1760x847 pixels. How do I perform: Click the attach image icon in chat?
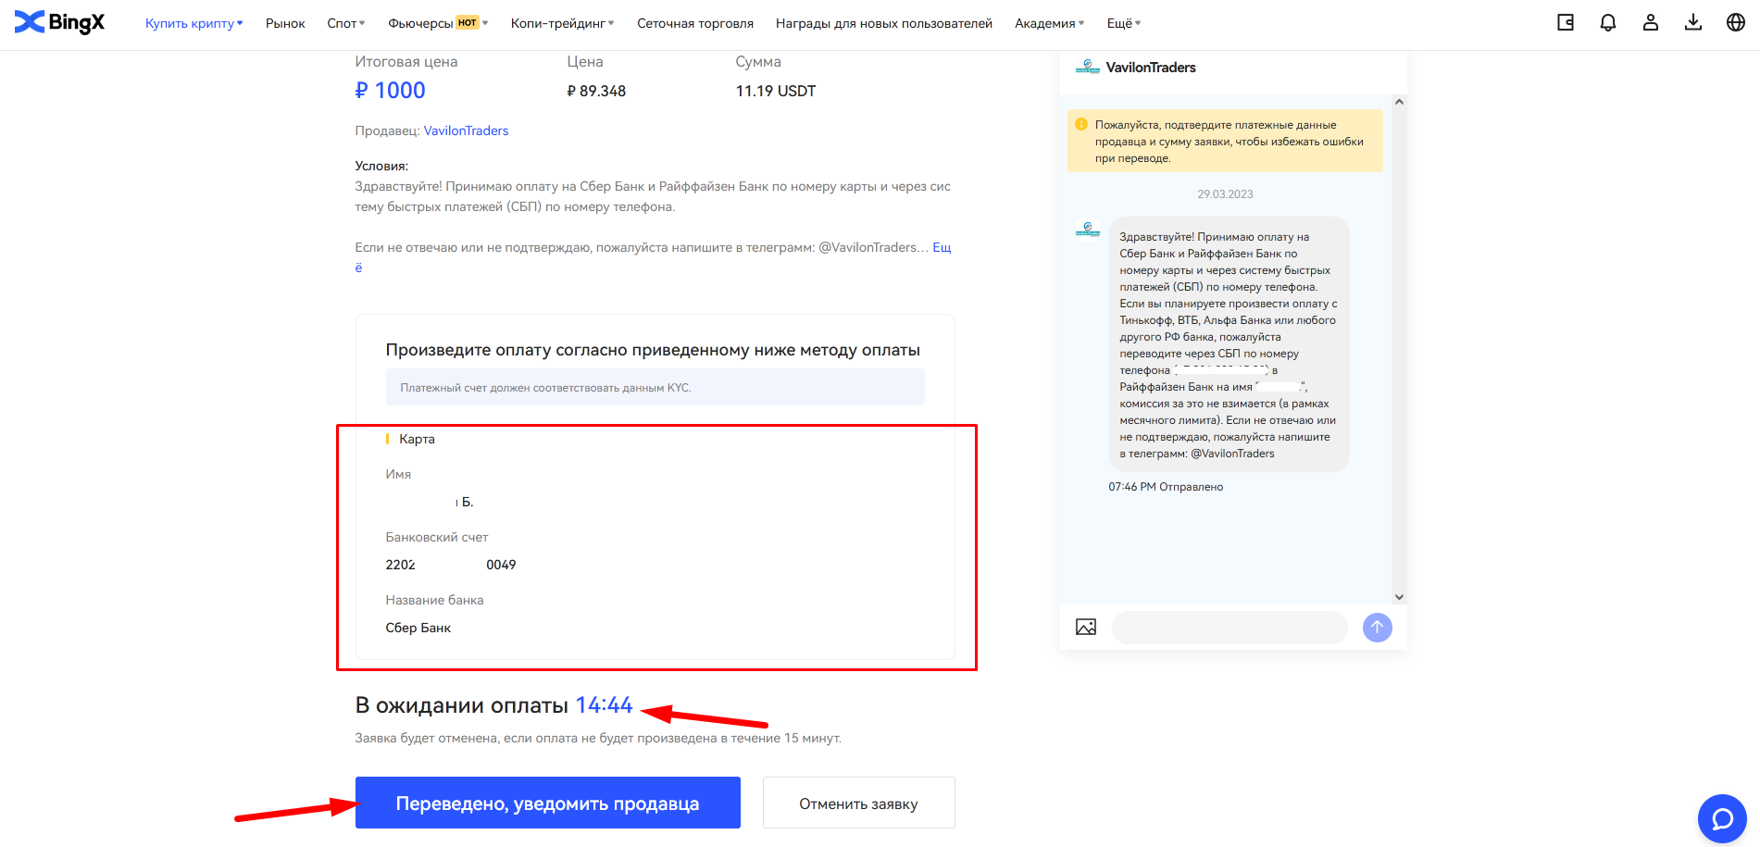coord(1086,628)
